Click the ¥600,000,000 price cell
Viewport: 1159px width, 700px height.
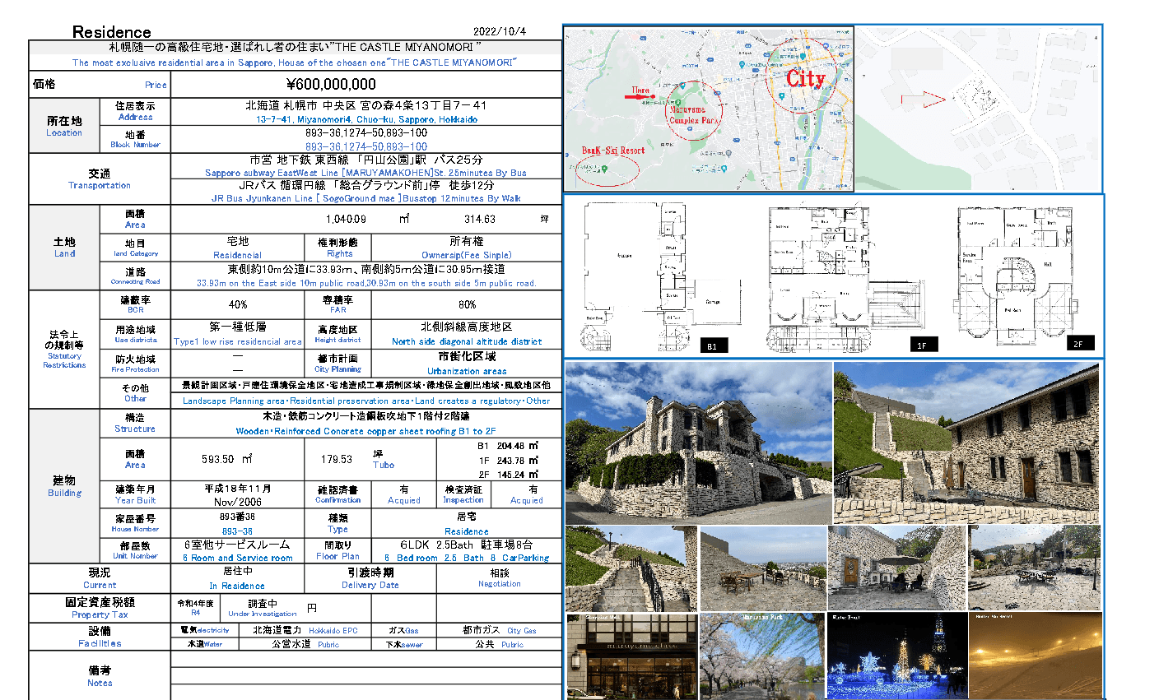(x=331, y=84)
